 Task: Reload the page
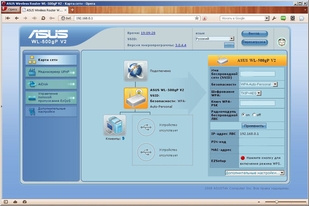[x=43, y=18]
